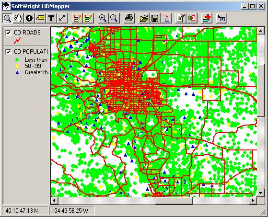
Task: Choose the info identify tool
Action: tap(29, 18)
